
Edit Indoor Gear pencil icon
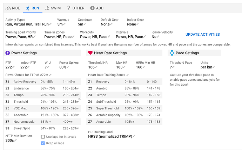(x=138, y=24)
